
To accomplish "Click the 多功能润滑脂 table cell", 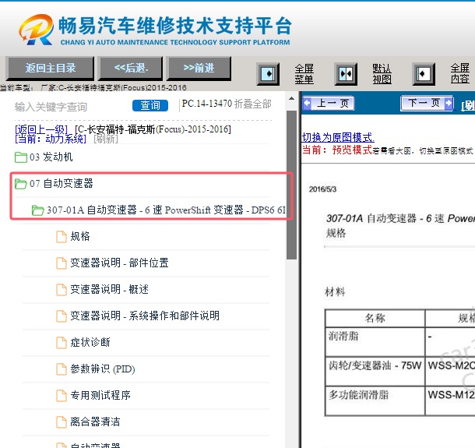I will [x=375, y=400].
